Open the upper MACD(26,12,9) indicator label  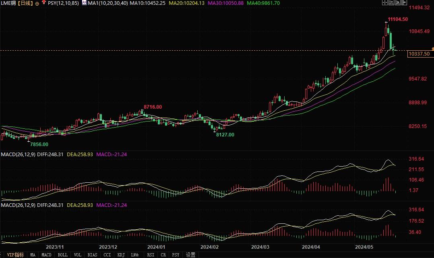17,154
